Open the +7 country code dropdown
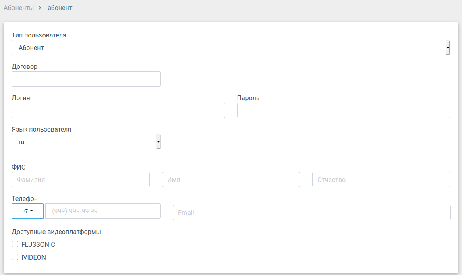 pos(27,211)
